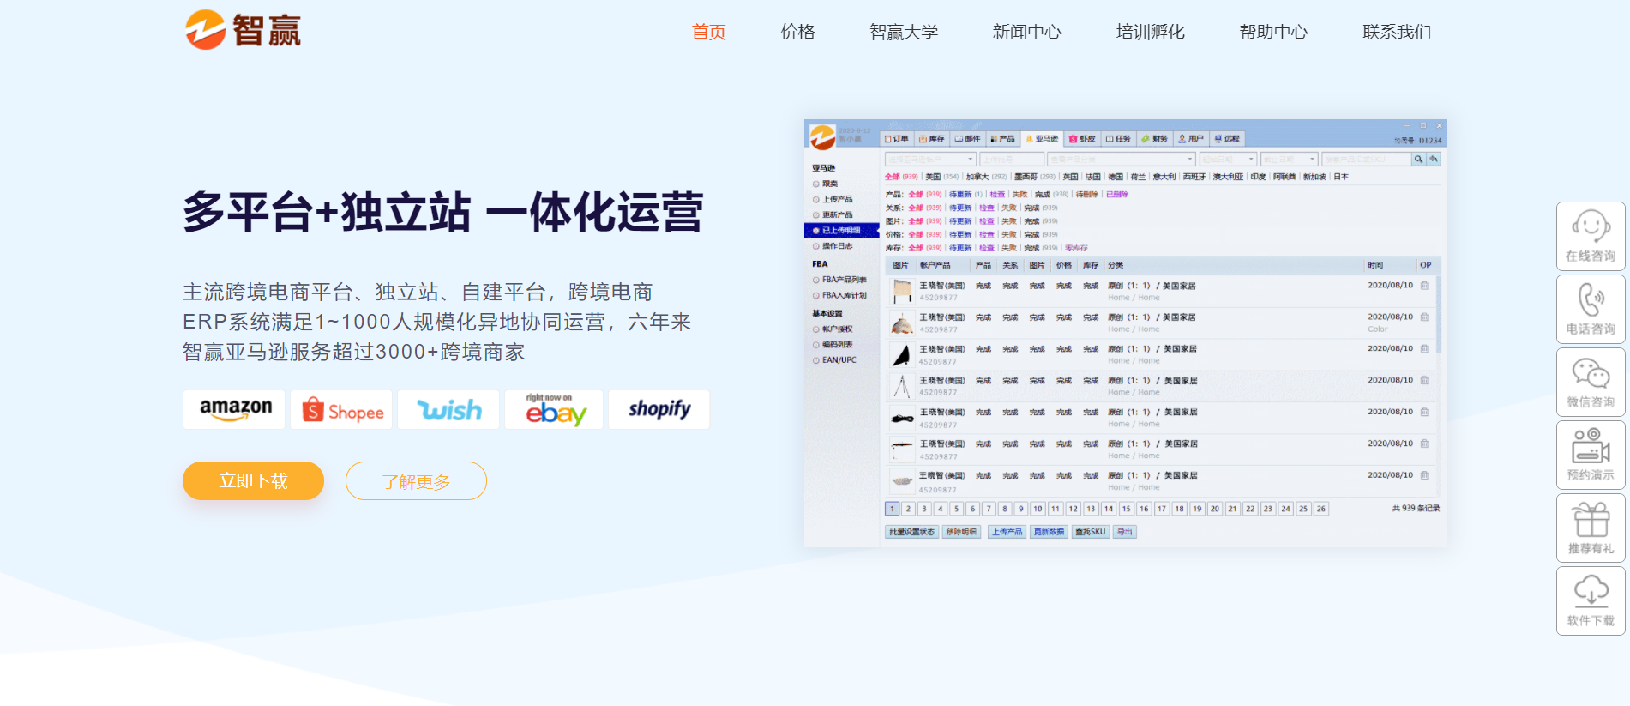Image resolution: width=1630 pixels, height=706 pixels.
Task: Click the 美国 (354) country filter
Action: point(942,177)
